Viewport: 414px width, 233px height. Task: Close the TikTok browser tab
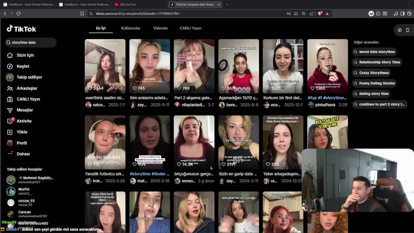219,5
